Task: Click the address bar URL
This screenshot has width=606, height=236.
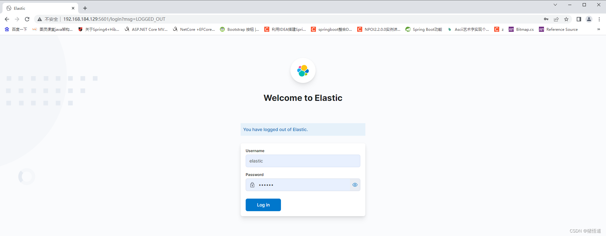Action: tap(114, 19)
